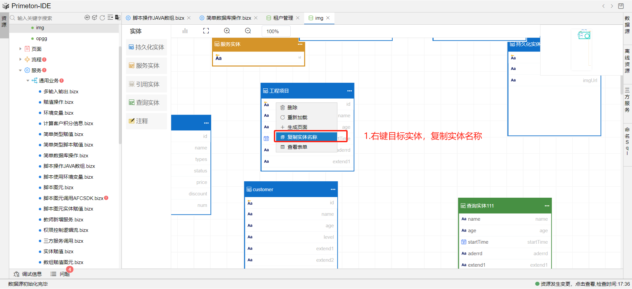Expand the 页面 tree node

pyautogui.click(x=20, y=49)
